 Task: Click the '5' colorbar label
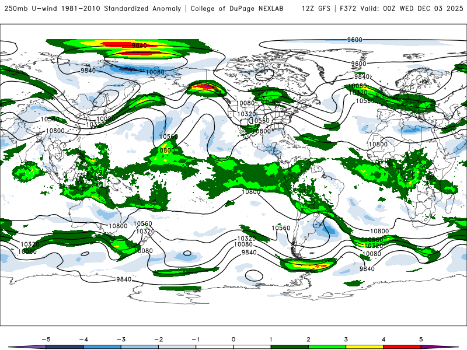click(x=421, y=339)
